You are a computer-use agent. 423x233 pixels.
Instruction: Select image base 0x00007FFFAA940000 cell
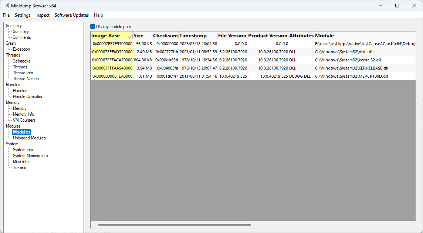click(x=112, y=68)
